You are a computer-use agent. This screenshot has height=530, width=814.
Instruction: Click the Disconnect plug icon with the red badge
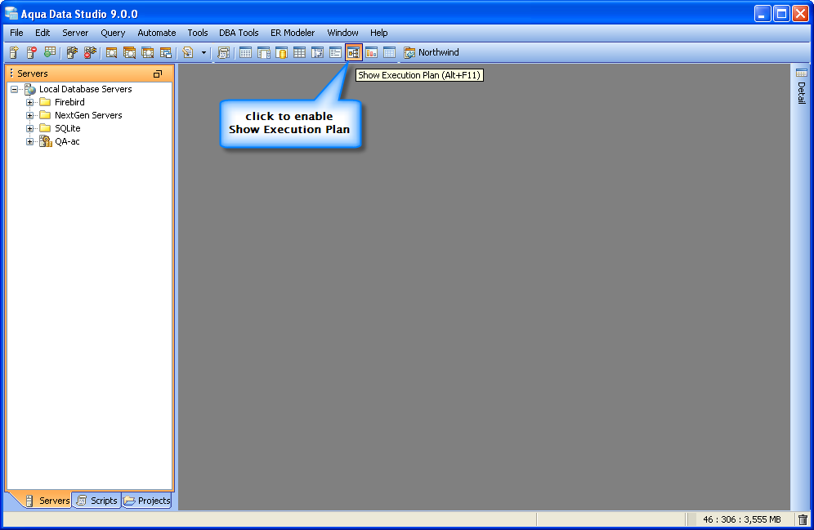[x=90, y=52]
